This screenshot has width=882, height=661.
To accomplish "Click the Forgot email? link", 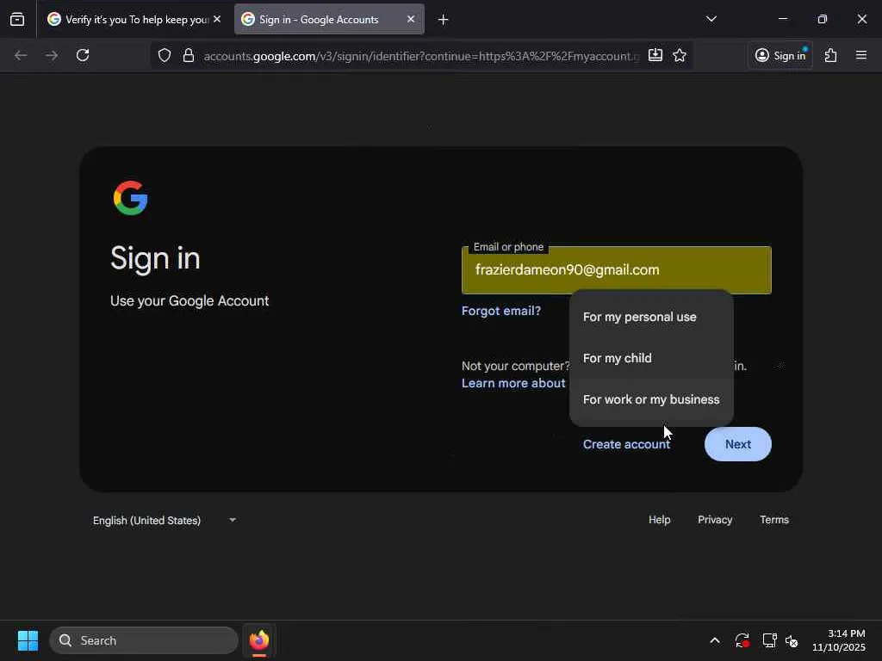I will coord(501,311).
